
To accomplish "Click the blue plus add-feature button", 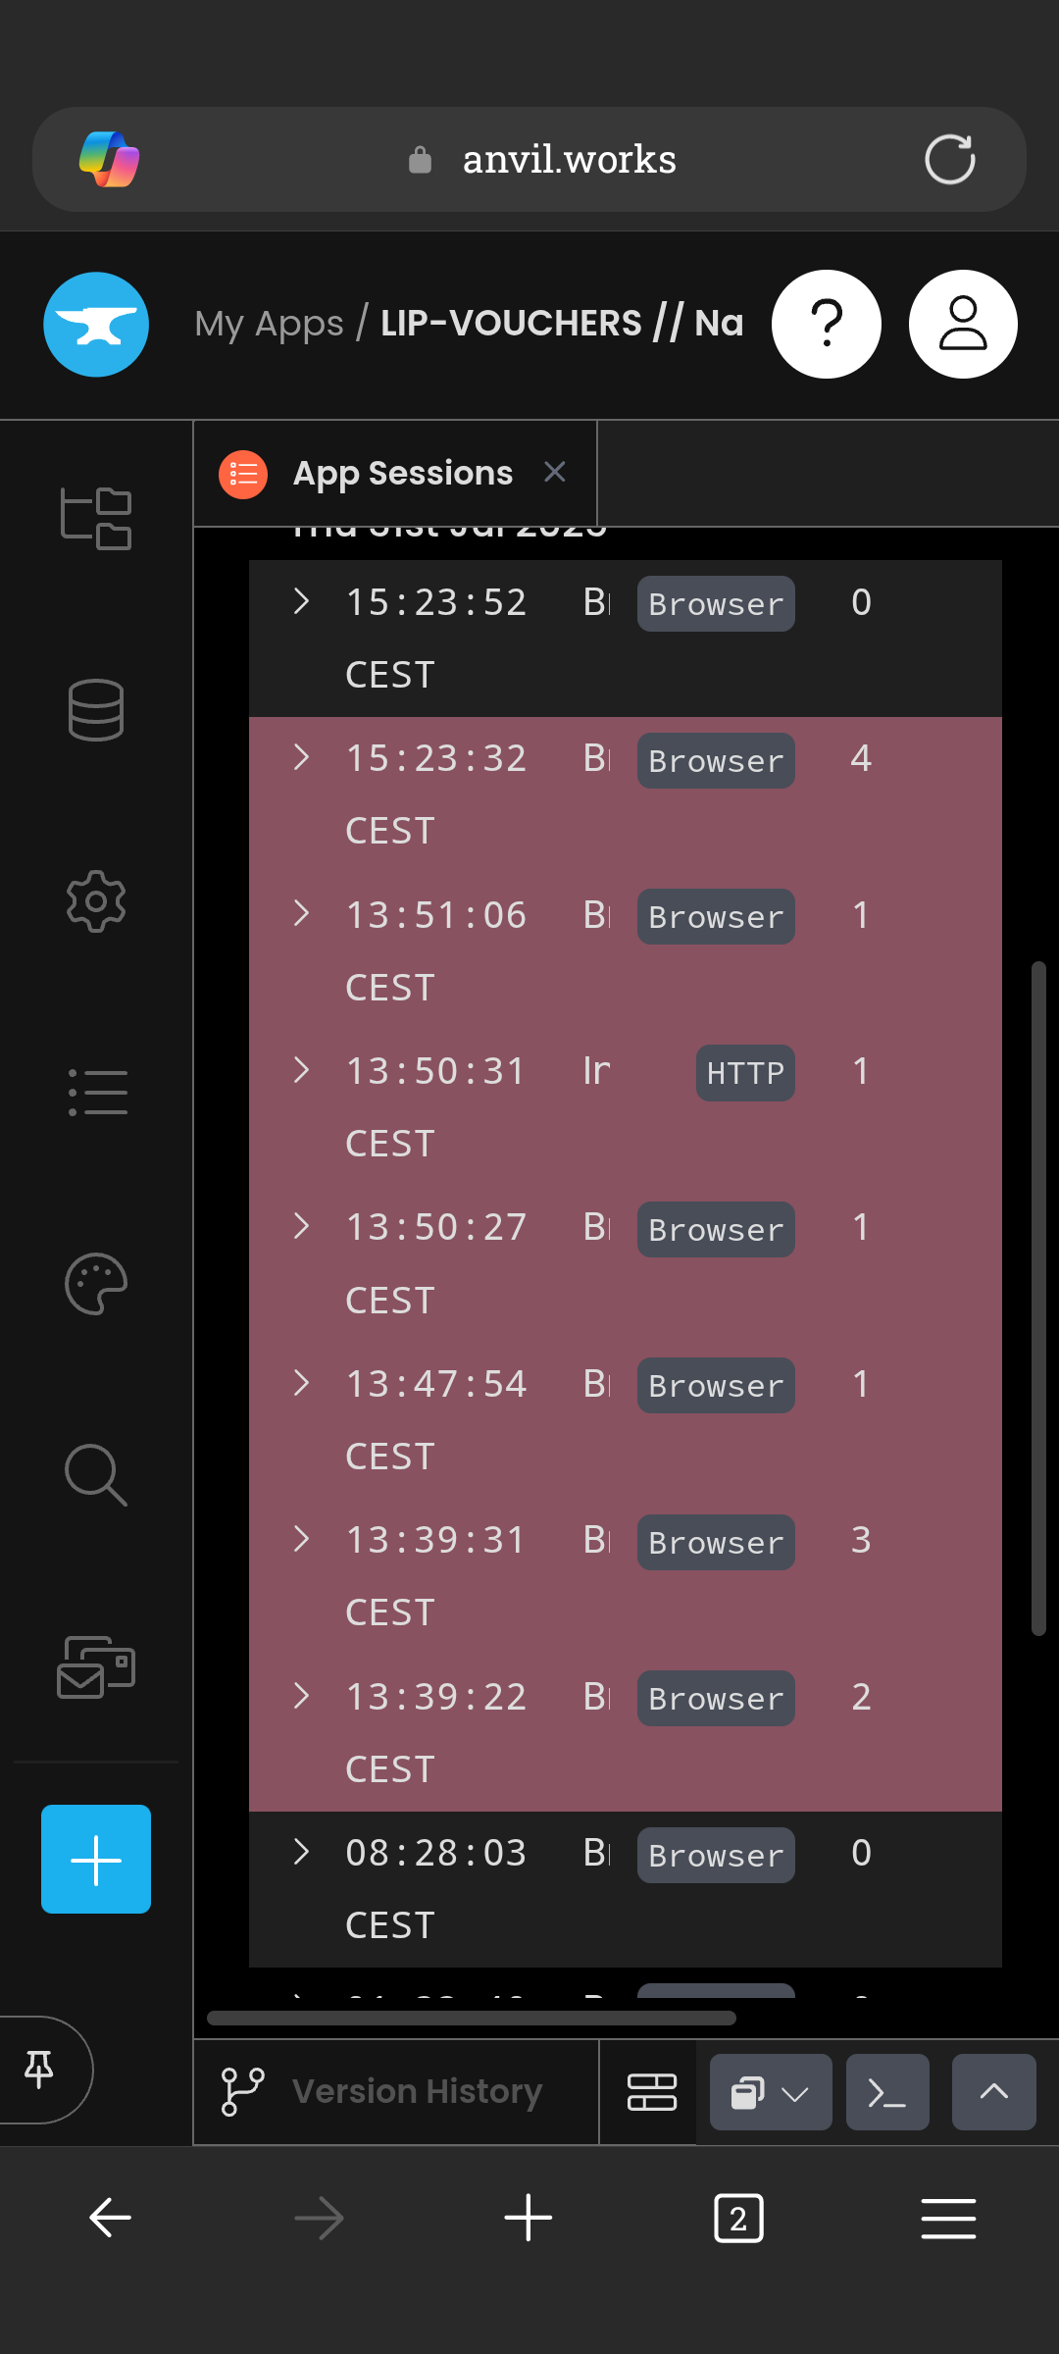I will click(96, 1859).
